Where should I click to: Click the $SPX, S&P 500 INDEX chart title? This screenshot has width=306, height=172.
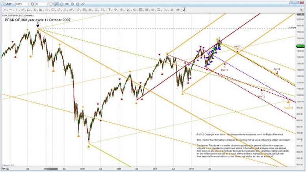pyautogui.click(x=18, y=15)
